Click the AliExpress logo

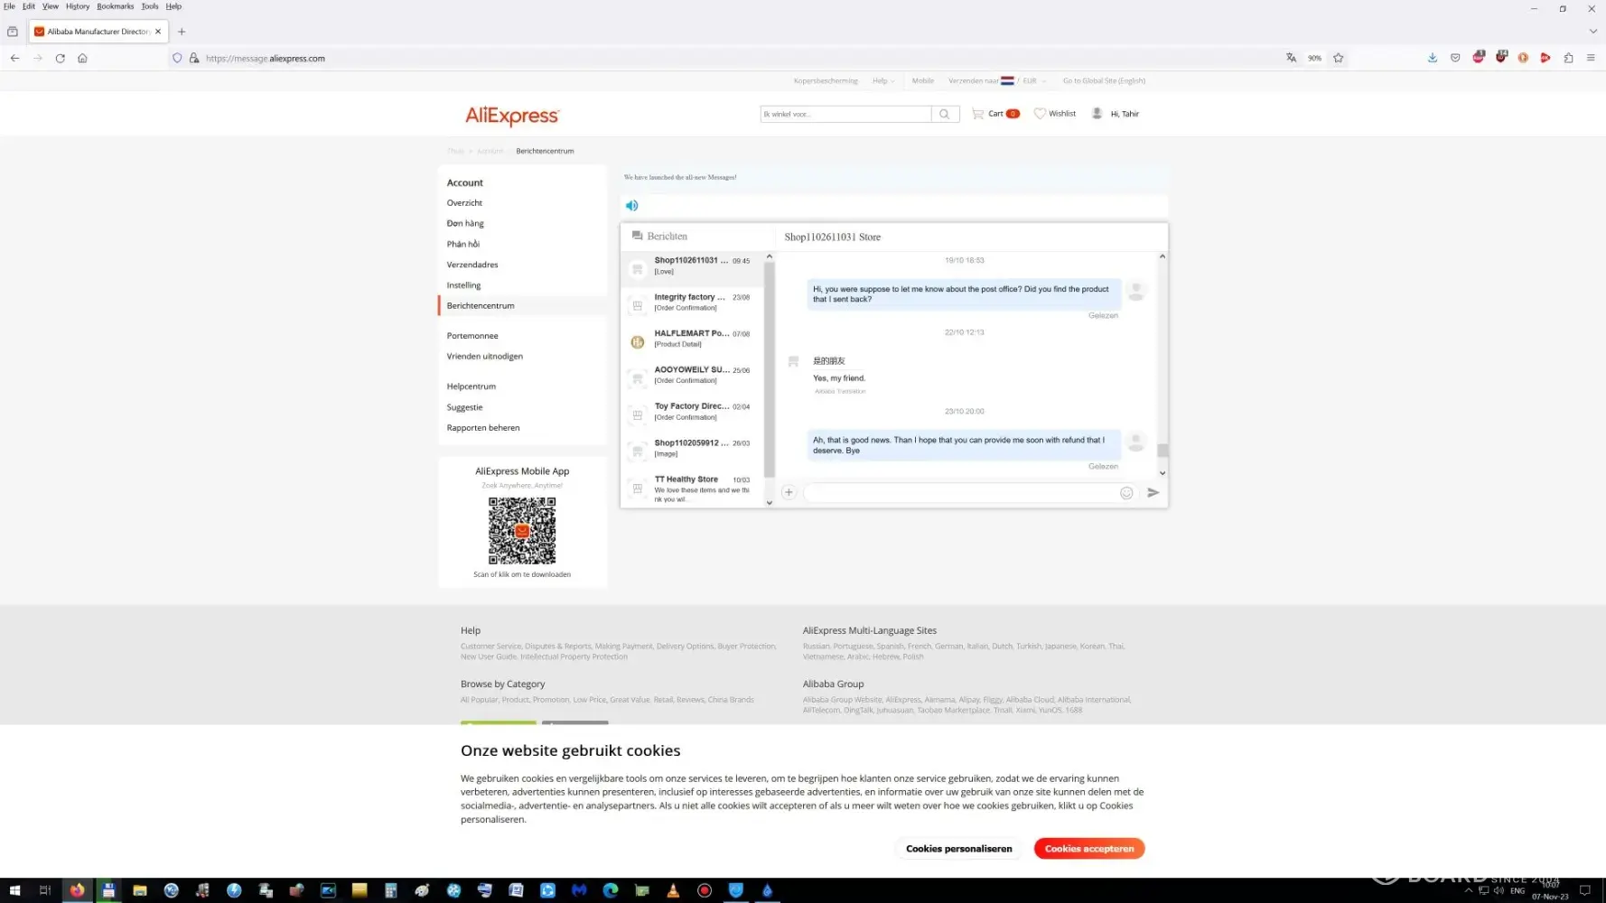click(512, 116)
